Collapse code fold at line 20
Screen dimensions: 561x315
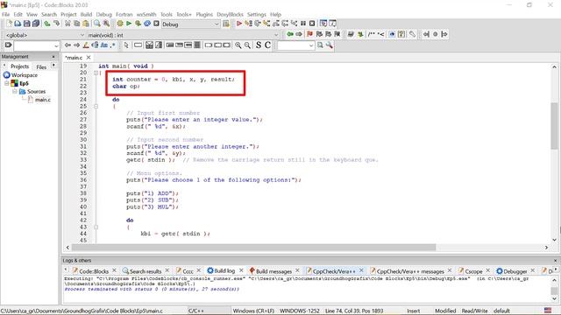[x=96, y=73]
